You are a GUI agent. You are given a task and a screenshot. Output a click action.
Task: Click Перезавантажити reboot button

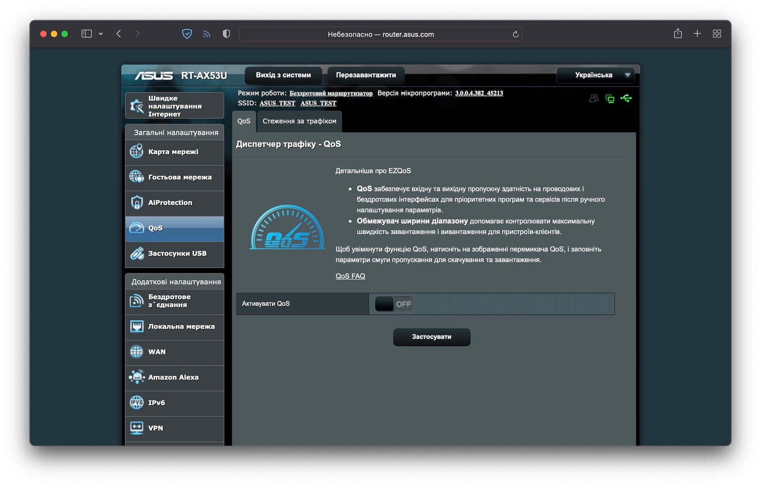[x=366, y=75]
